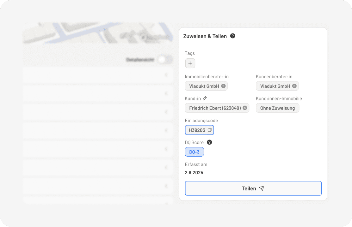Remove Viadukt GmbH from Kundenberater:in
This screenshot has width=352, height=227.
(x=294, y=86)
